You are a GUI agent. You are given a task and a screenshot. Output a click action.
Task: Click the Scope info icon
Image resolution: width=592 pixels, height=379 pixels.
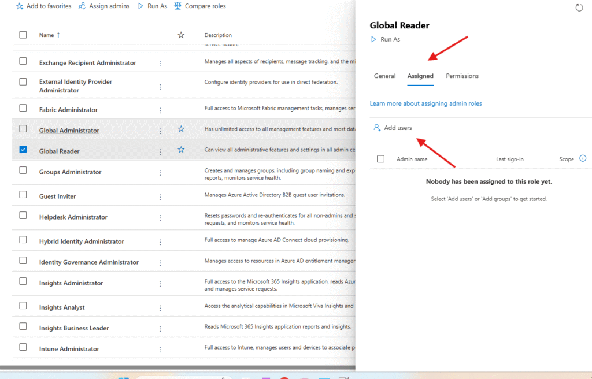tap(583, 158)
